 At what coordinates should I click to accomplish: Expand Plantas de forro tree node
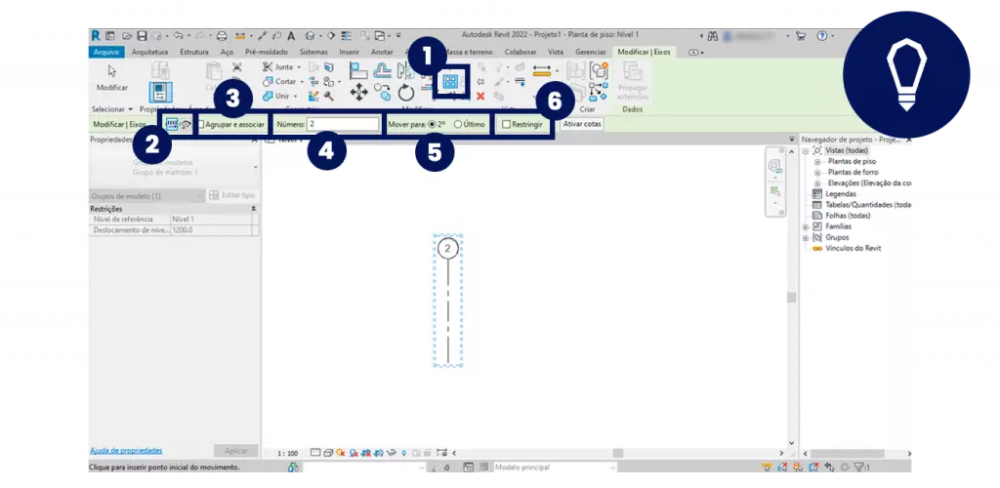point(817,172)
